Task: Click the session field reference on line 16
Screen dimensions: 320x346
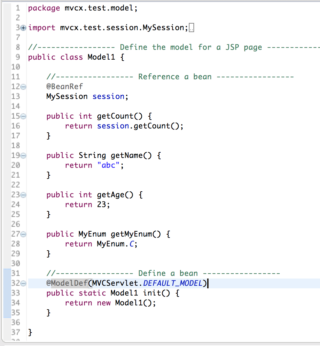Action: [113, 126]
